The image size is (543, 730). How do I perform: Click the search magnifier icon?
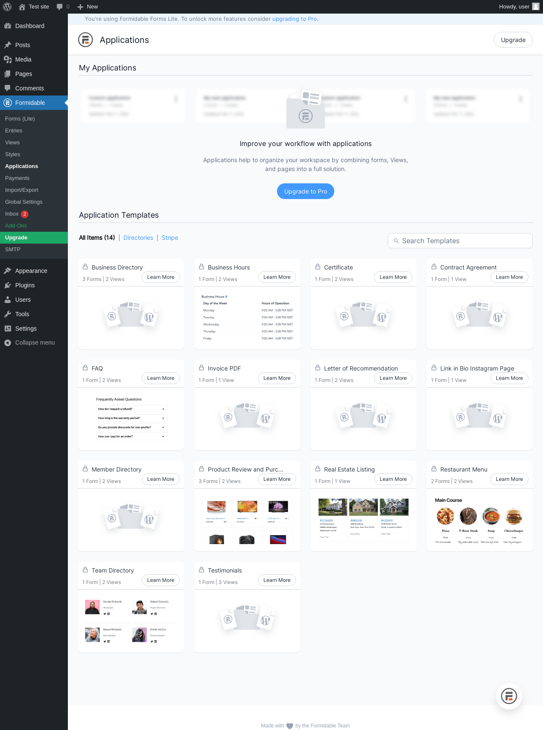click(396, 241)
